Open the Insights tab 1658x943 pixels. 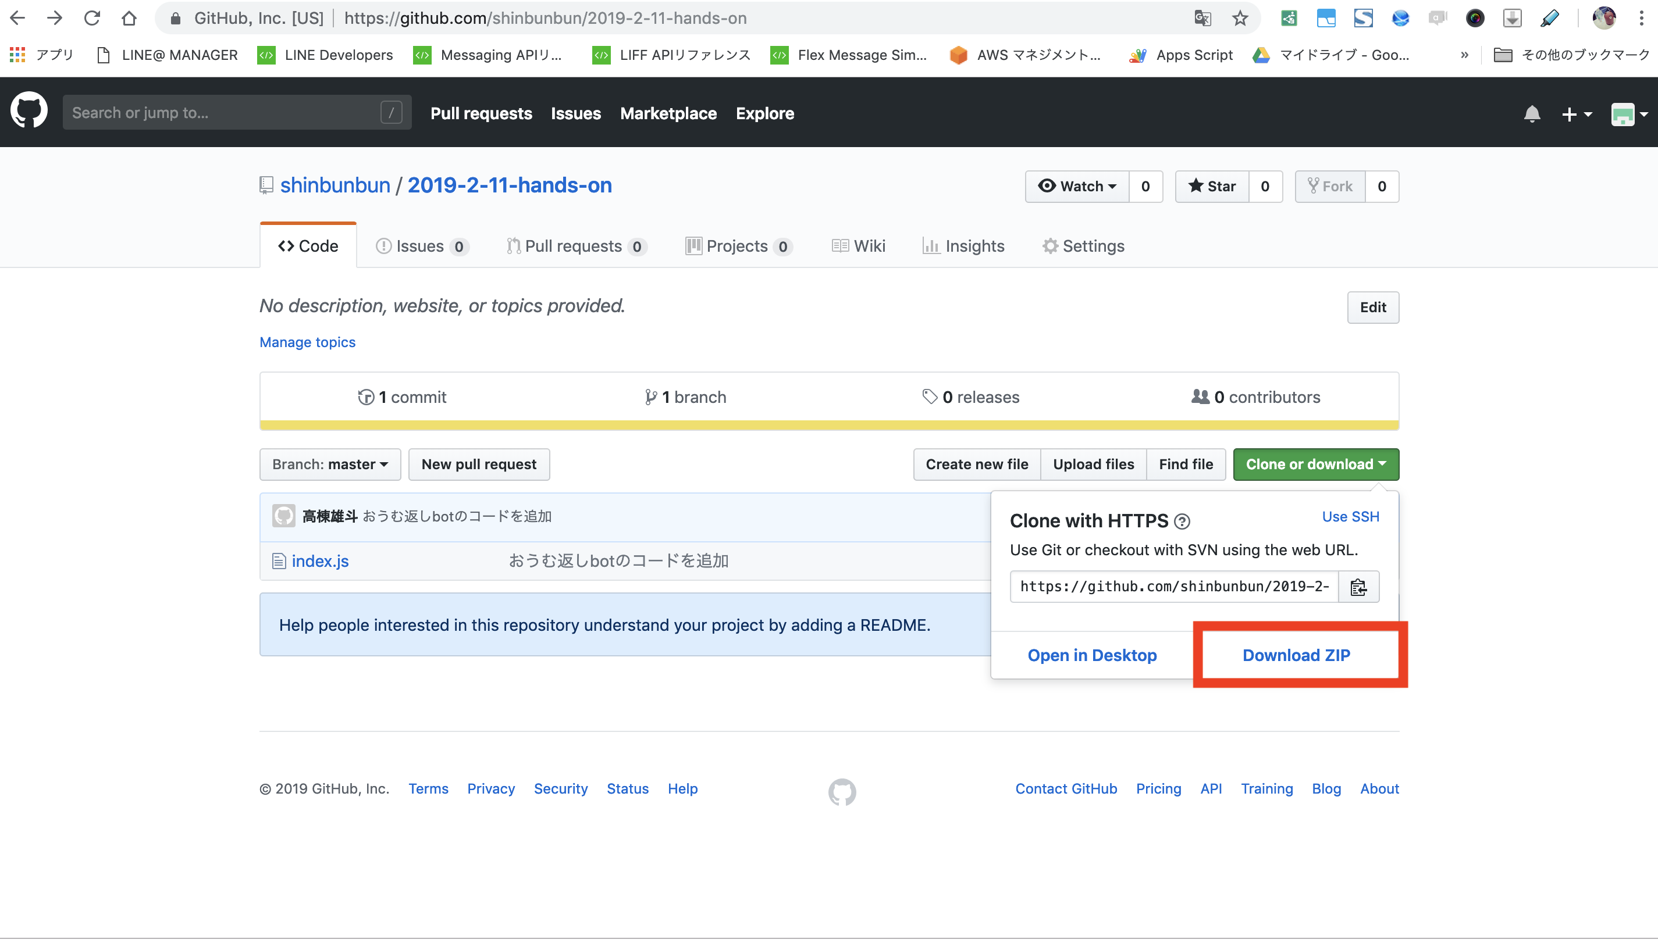(x=963, y=246)
